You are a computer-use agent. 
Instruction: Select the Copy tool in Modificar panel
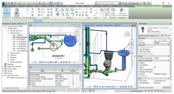(x=63, y=14)
